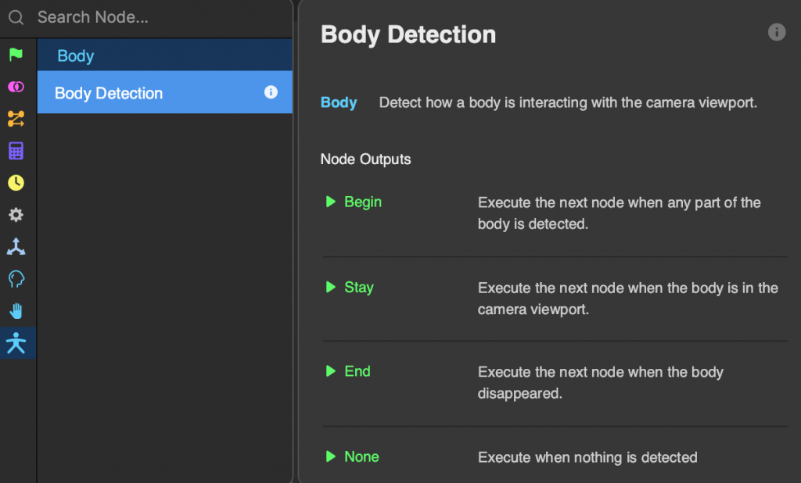Image resolution: width=801 pixels, height=483 pixels.
Task: Click the End output arrow icon
Action: click(331, 371)
